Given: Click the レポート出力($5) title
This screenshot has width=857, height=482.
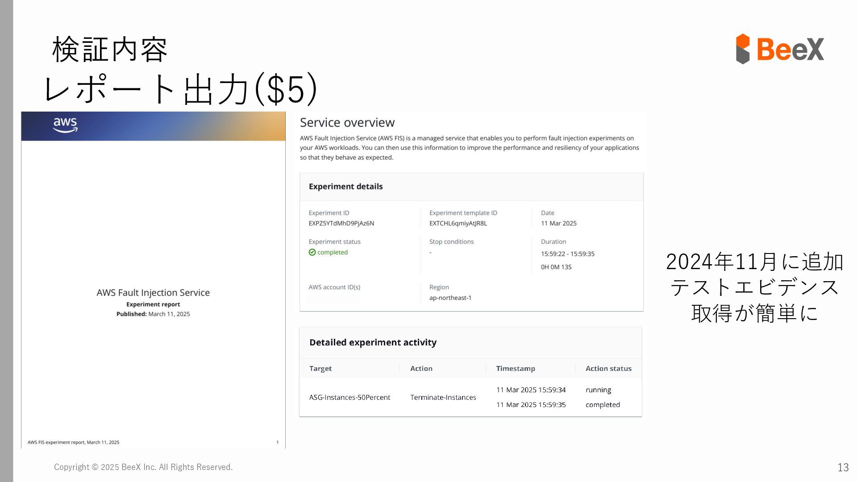Looking at the screenshot, I should (x=181, y=89).
